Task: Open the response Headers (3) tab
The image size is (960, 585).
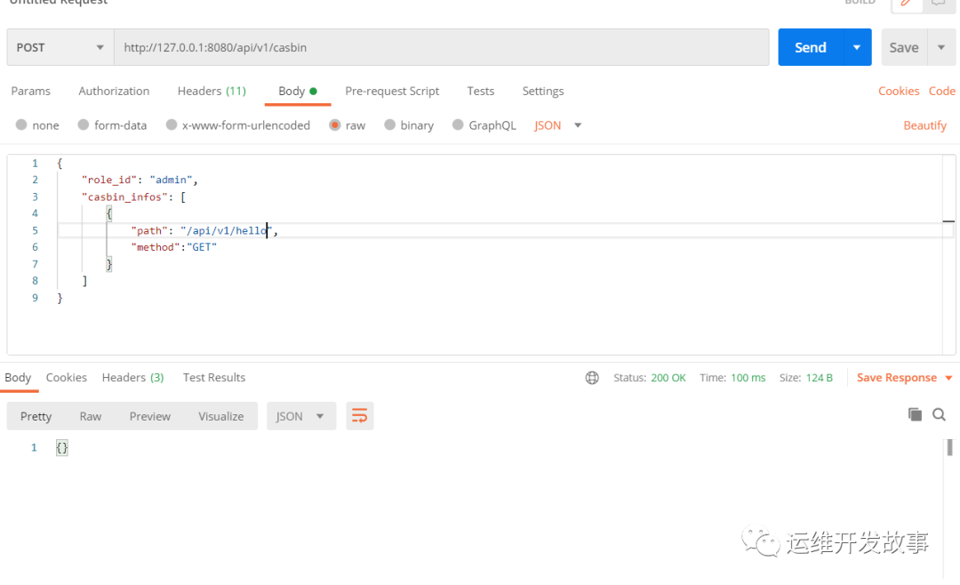Action: pyautogui.click(x=132, y=378)
